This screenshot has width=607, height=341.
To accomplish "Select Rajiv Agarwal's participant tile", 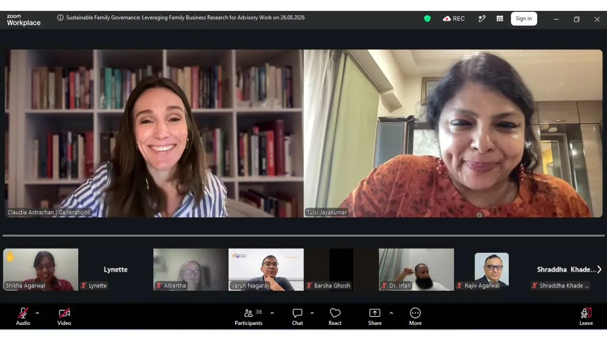I will tap(491, 269).
